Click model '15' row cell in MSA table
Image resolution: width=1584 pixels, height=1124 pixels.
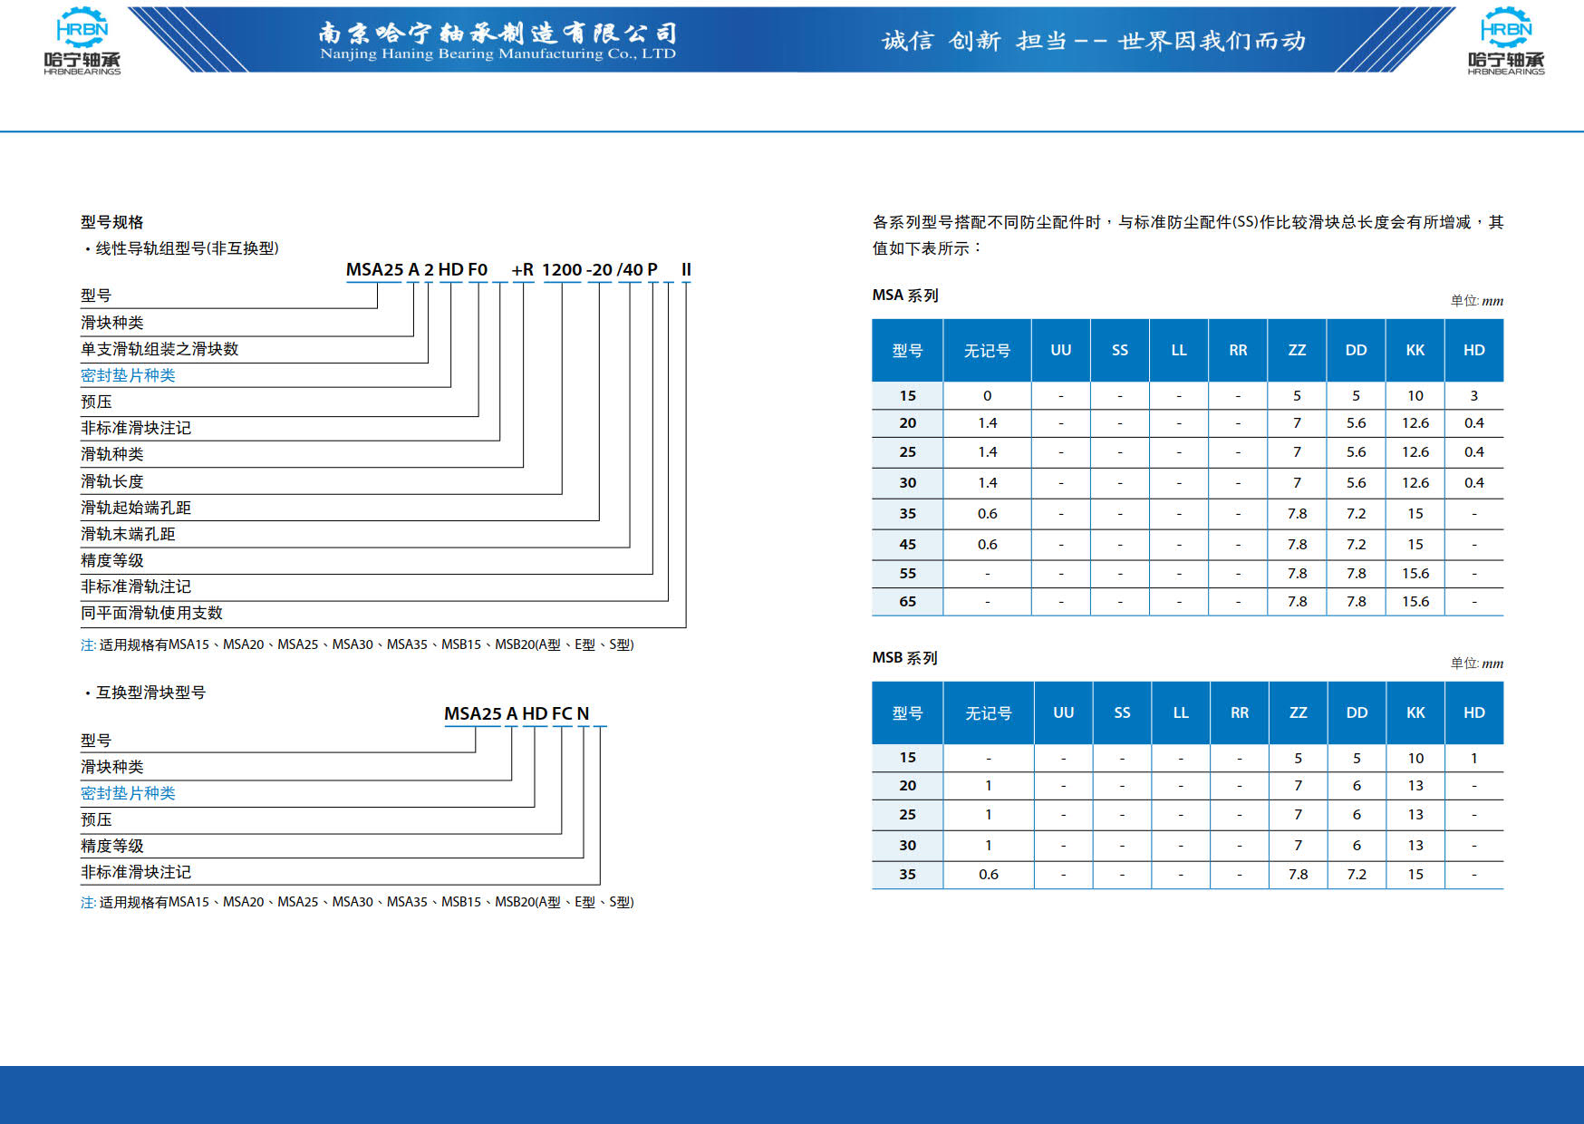click(x=907, y=395)
